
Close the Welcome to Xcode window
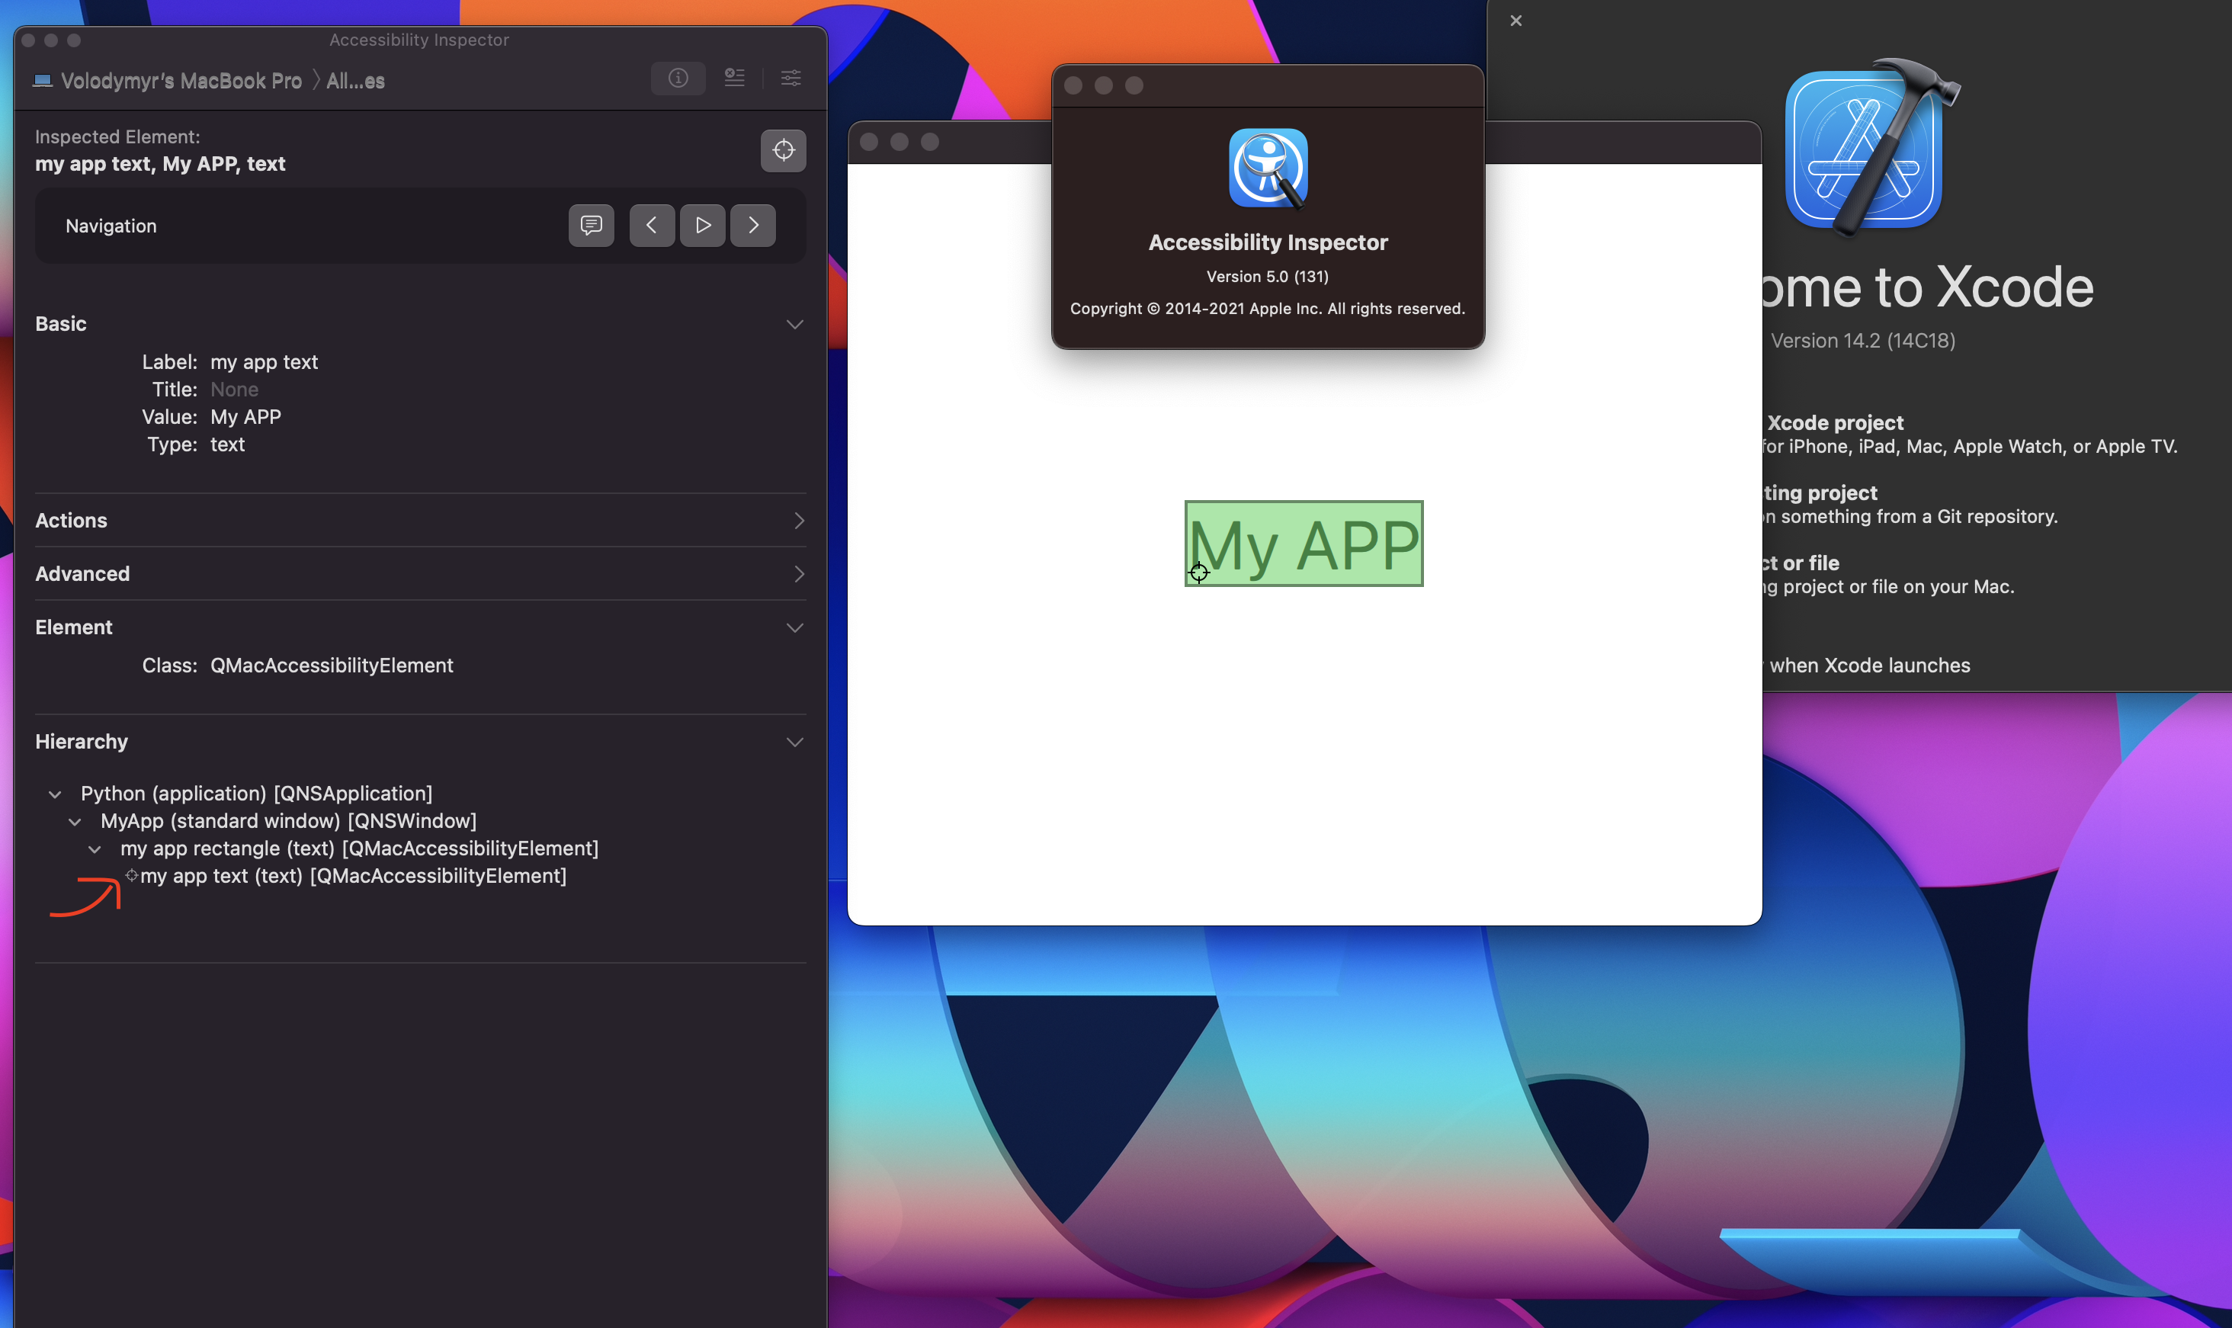click(x=1515, y=21)
